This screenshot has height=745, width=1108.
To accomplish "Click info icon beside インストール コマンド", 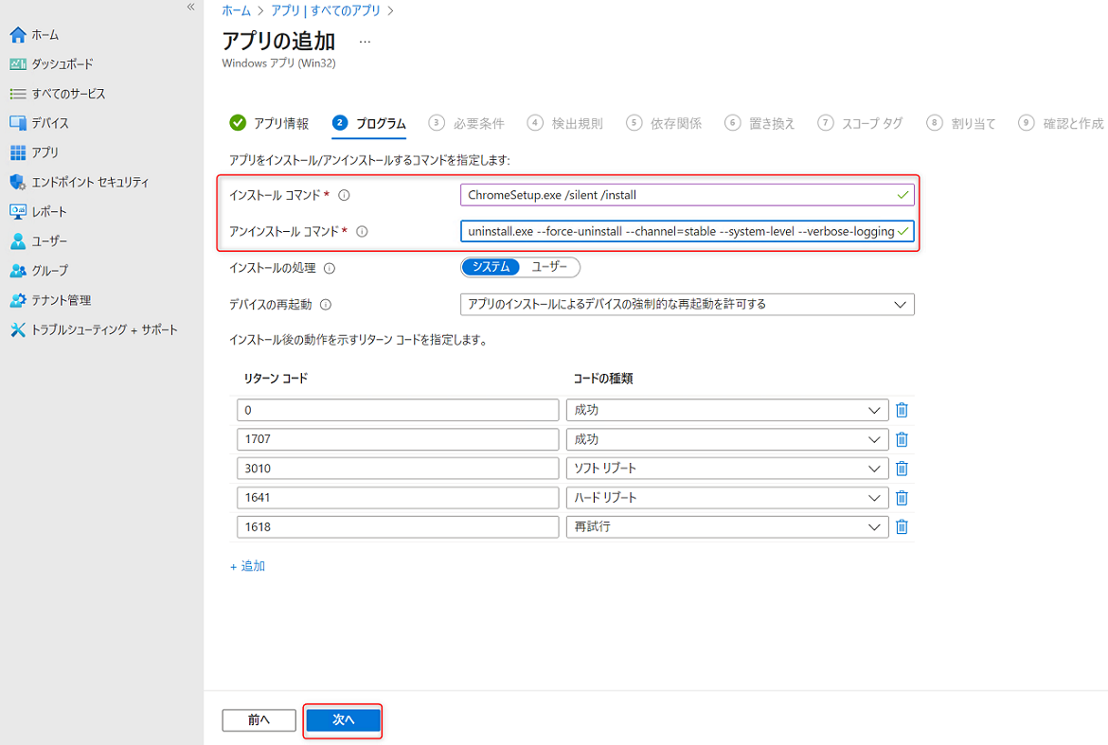I will pyautogui.click(x=344, y=195).
